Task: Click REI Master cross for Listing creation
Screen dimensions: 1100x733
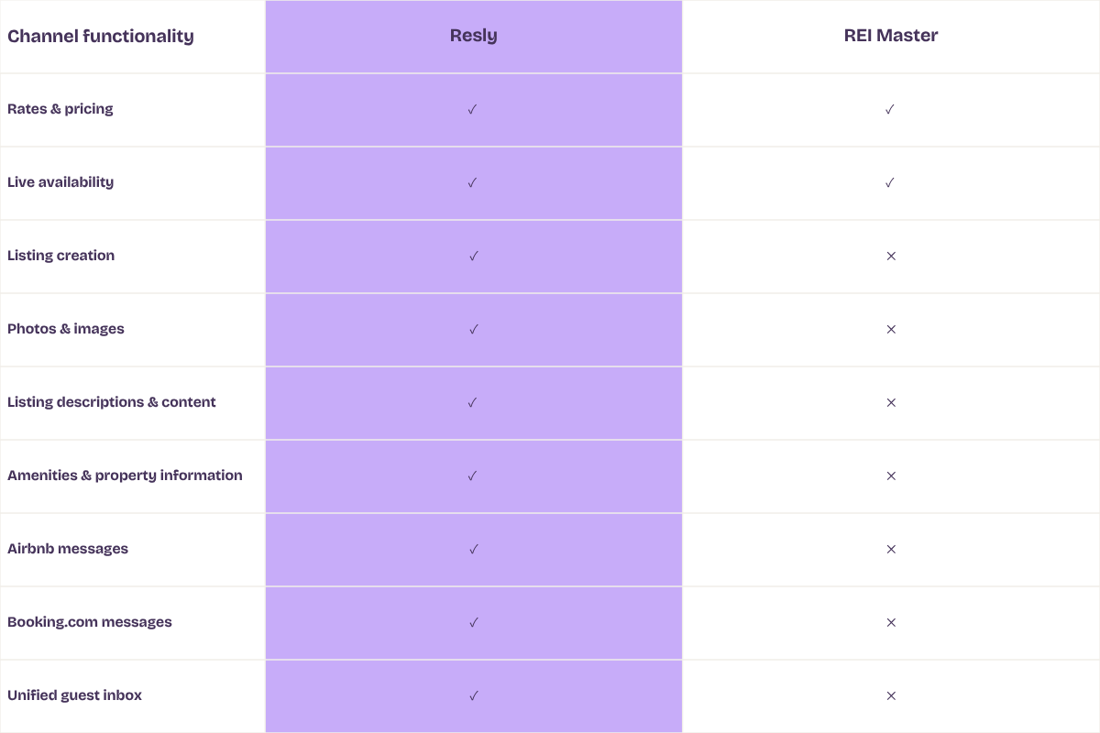Action: pyautogui.click(x=891, y=256)
